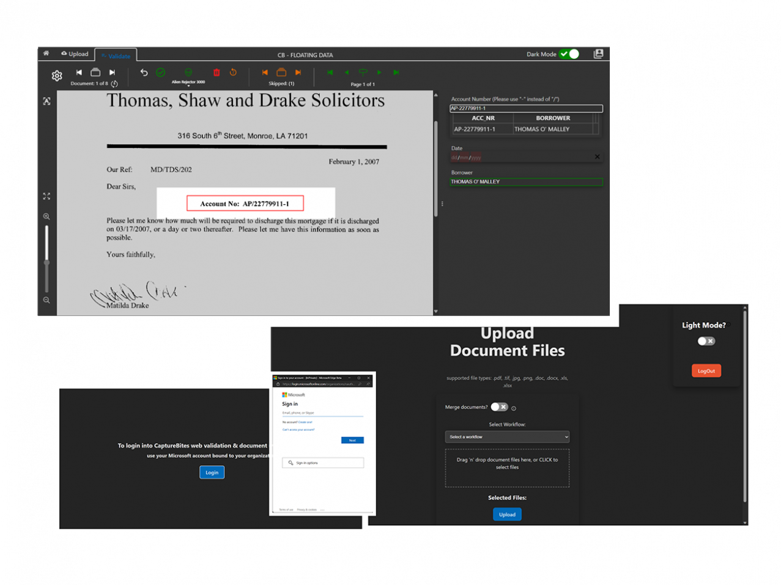Viewport: 781px width, 585px height.
Task: Go to the next document arrow
Action: [x=112, y=73]
